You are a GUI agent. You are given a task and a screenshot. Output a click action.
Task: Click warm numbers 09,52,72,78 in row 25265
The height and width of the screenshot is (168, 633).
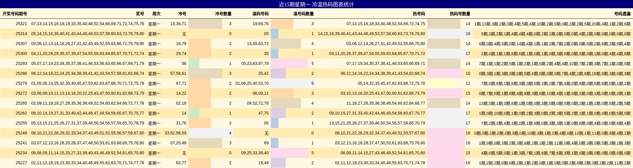click(x=258, y=103)
